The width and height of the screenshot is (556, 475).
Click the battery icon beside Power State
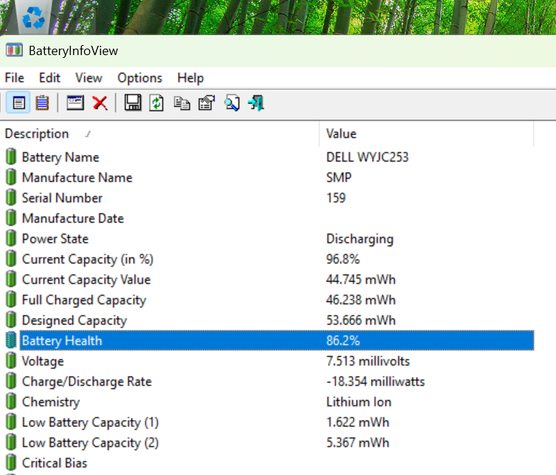11,238
